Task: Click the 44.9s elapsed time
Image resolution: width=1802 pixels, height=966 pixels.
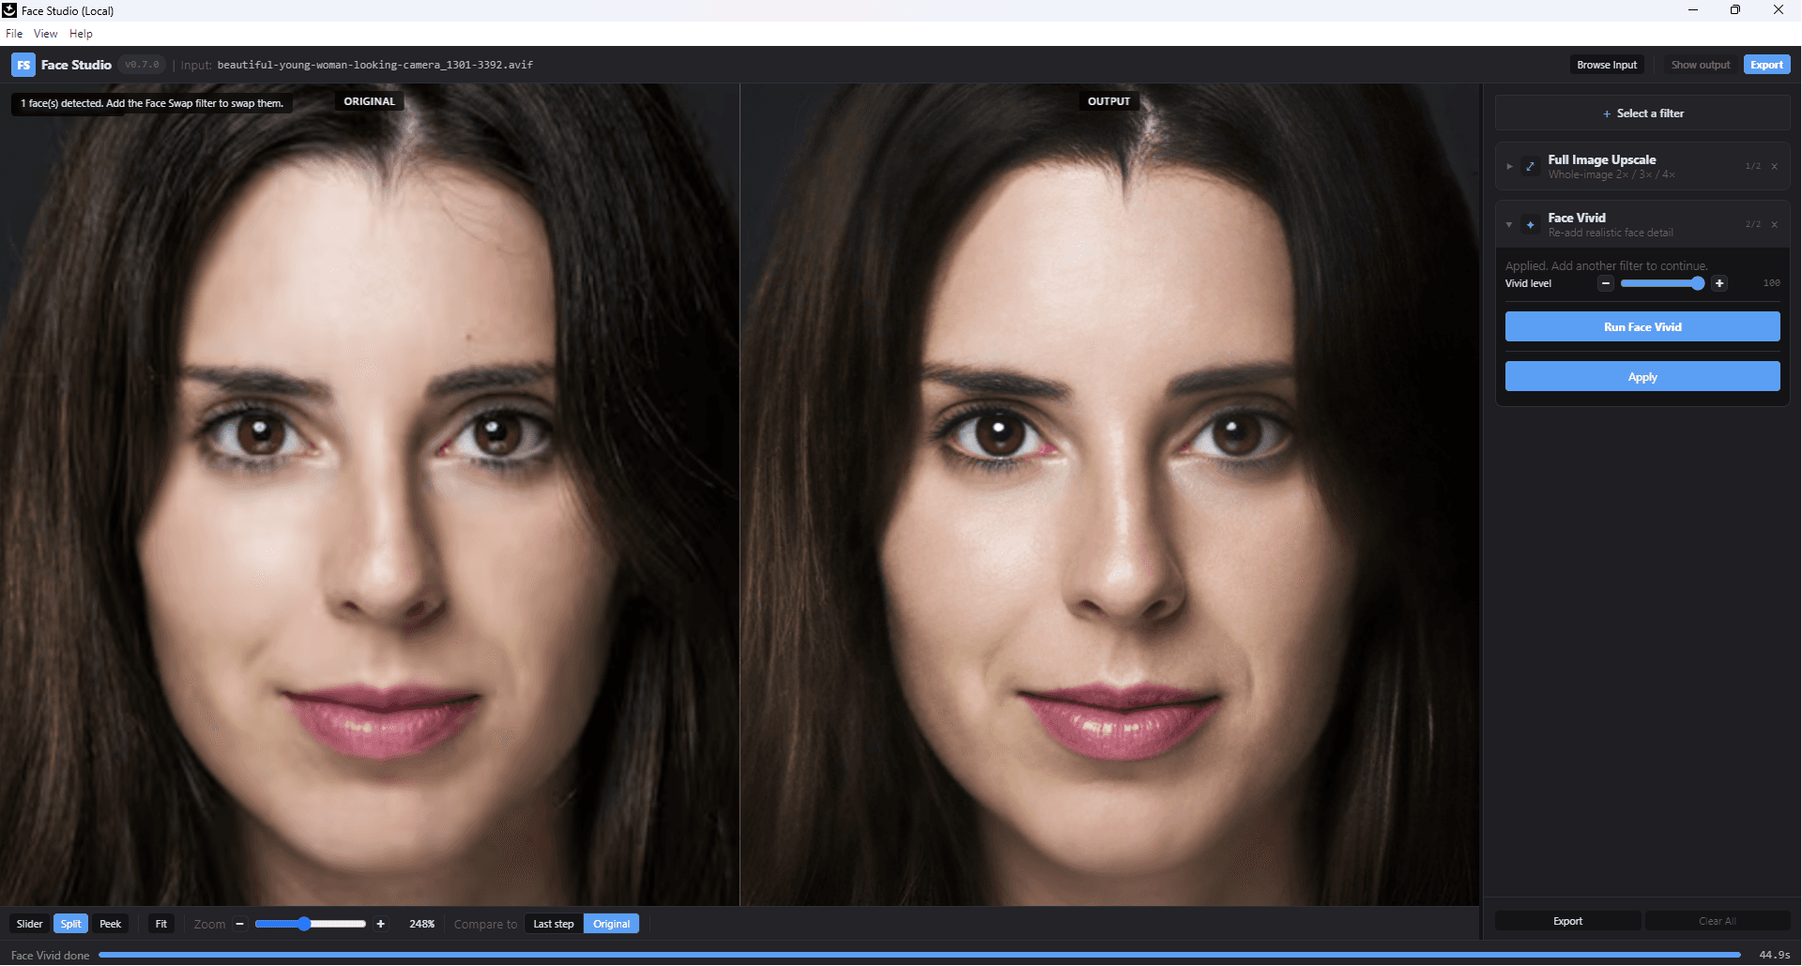Action: pyautogui.click(x=1774, y=955)
